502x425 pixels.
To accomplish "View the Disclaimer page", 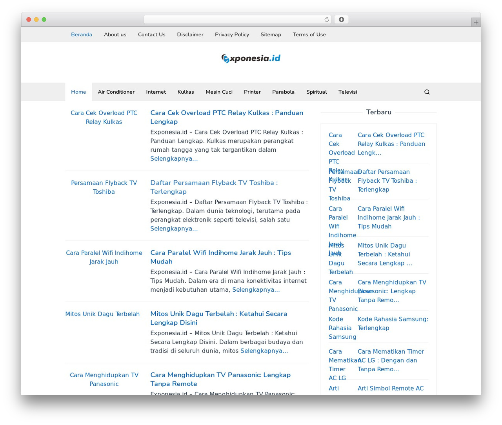I will pos(190,35).
